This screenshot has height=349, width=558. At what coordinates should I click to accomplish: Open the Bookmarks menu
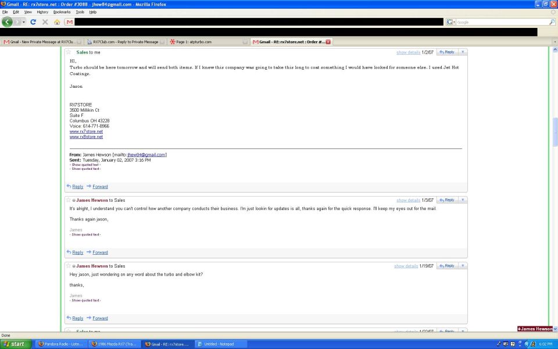coord(62,12)
